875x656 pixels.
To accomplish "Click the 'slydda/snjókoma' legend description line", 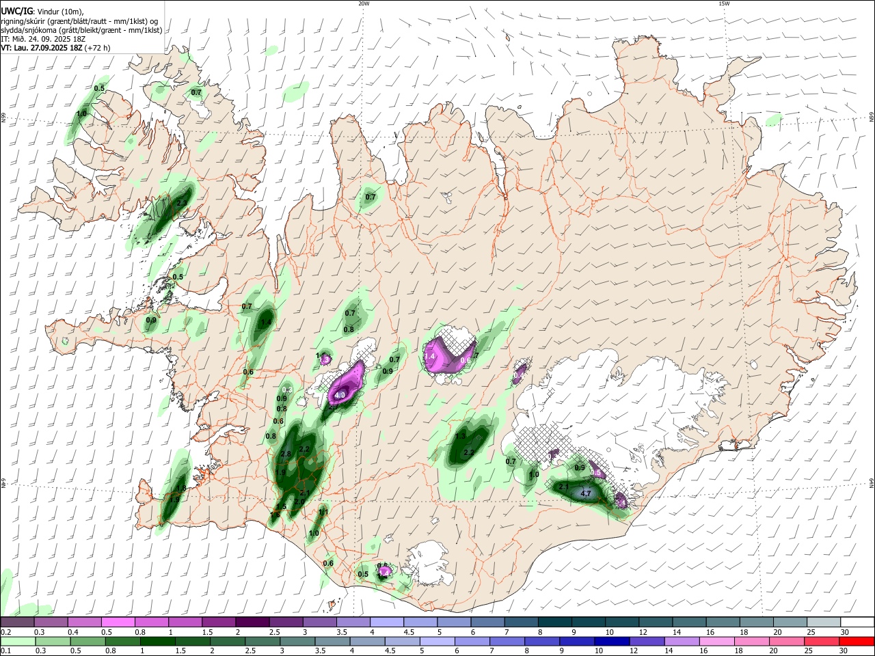I will click(x=81, y=30).
